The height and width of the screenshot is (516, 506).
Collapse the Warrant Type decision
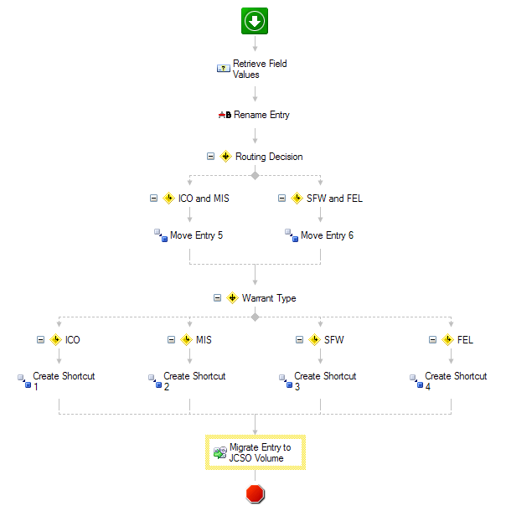(x=217, y=298)
